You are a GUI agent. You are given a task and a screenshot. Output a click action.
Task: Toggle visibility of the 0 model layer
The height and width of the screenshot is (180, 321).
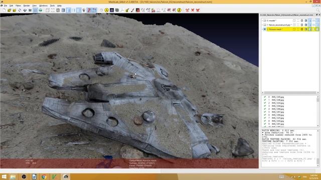265,20
